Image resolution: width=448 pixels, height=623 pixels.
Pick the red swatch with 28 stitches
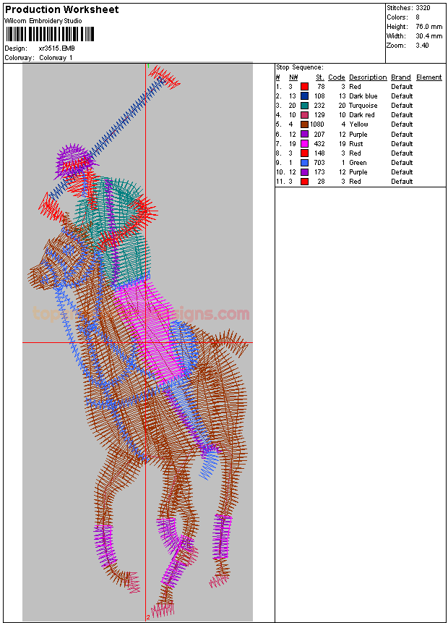[304, 182]
